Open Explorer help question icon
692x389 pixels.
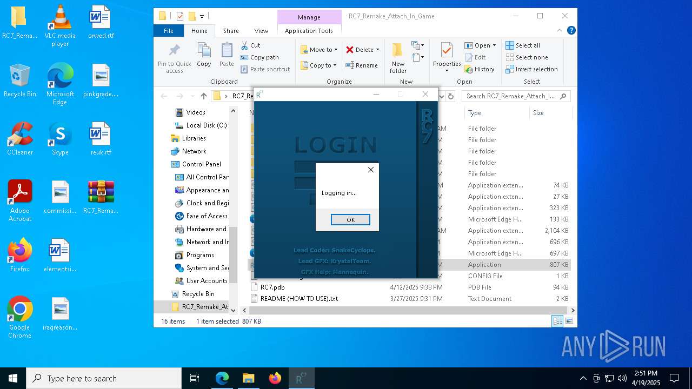click(x=571, y=31)
